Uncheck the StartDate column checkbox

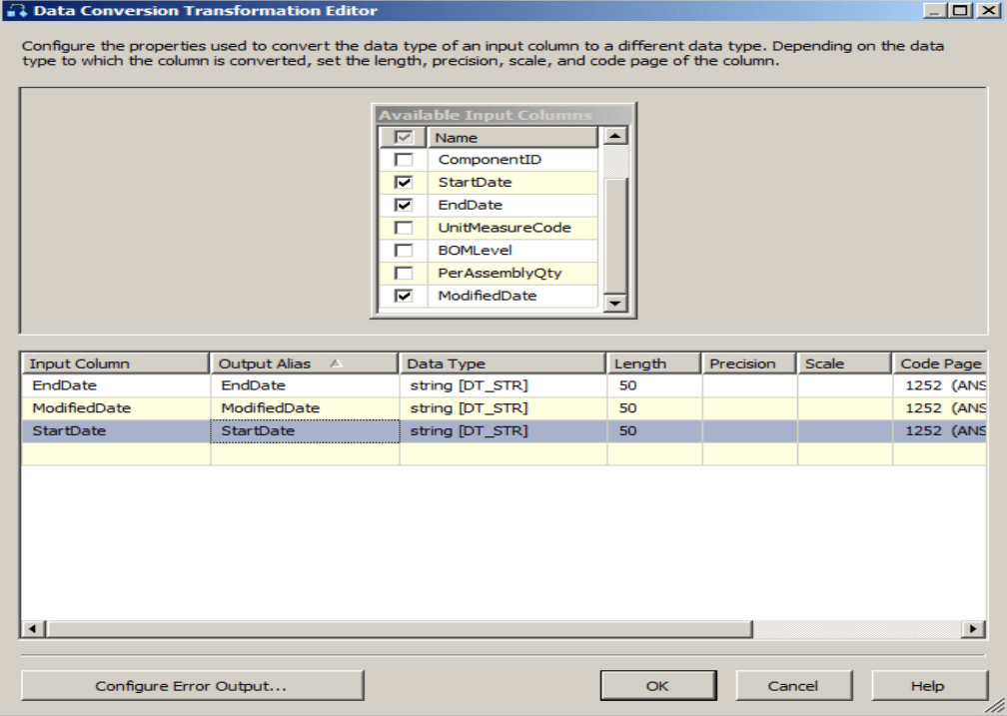pos(404,183)
